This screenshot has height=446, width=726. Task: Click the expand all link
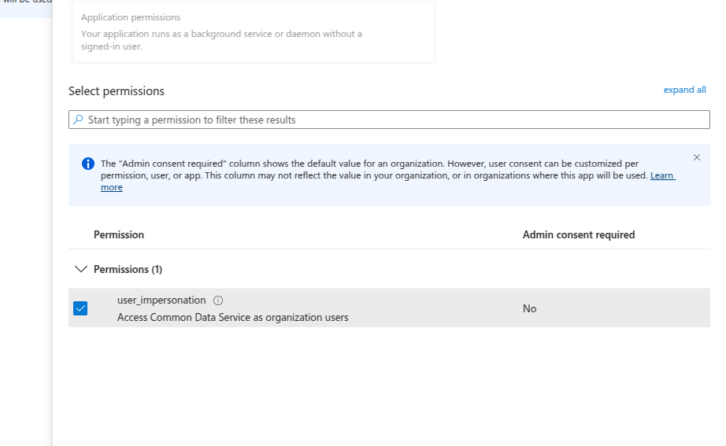point(685,90)
